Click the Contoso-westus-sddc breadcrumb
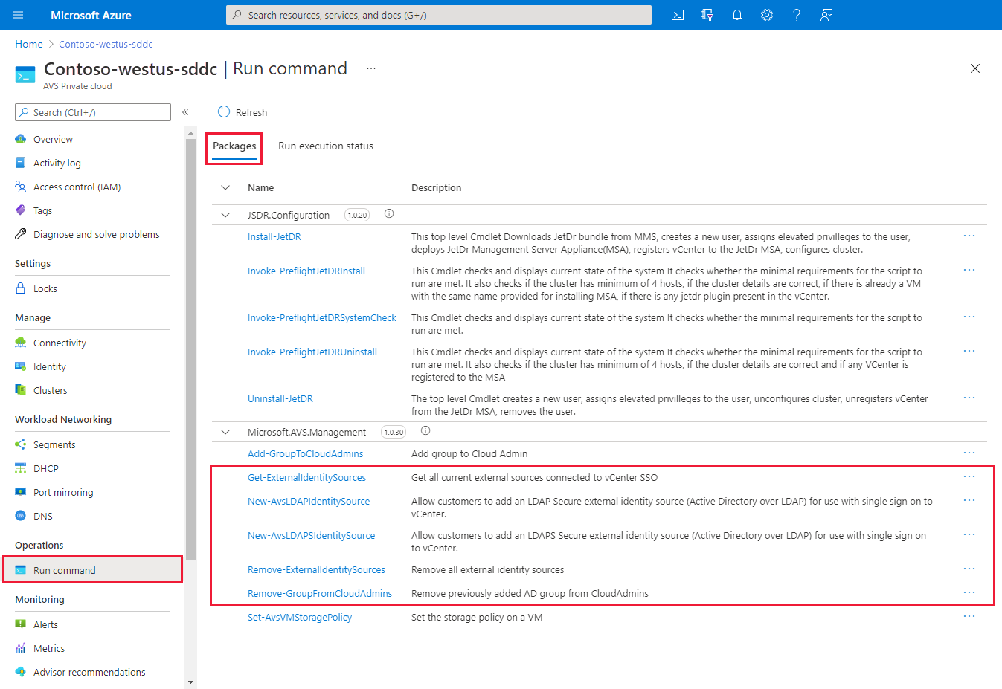The height and width of the screenshot is (689, 1002). click(106, 44)
